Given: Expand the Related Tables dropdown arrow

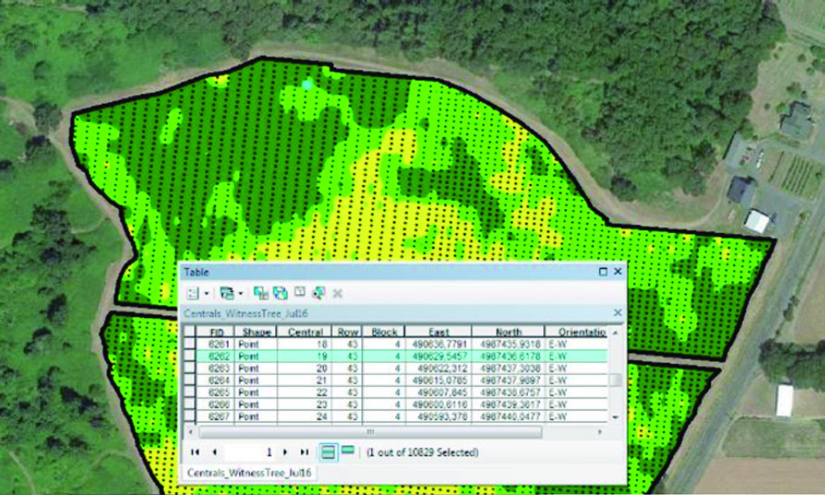Looking at the screenshot, I should click(239, 294).
